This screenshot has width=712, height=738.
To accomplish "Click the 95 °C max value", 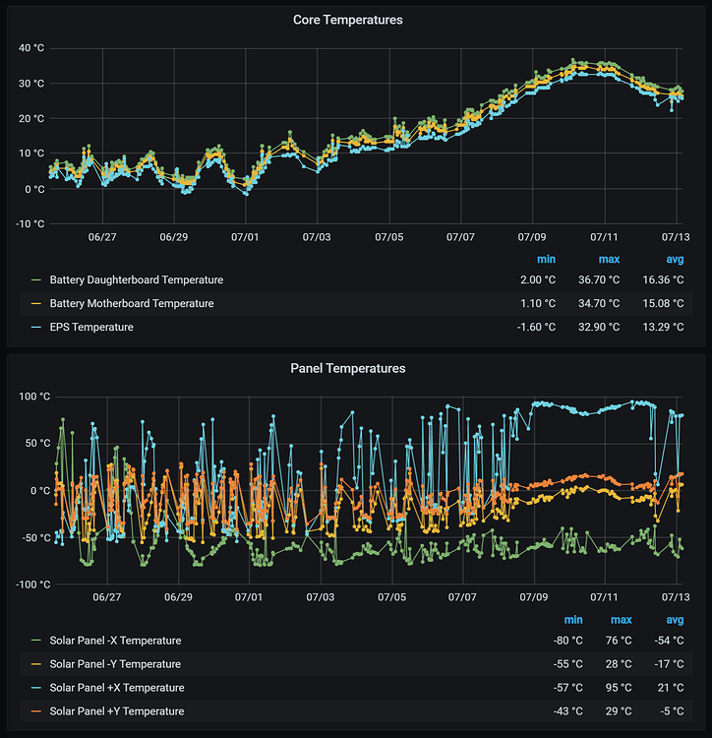I will pos(619,688).
